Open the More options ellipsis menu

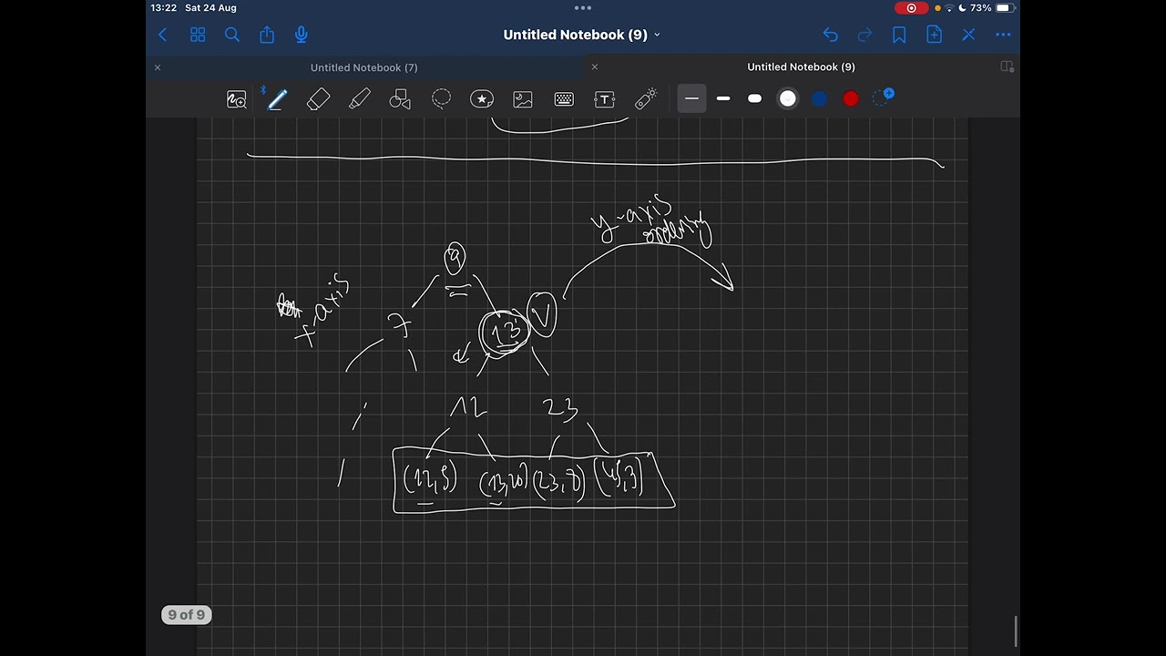pyautogui.click(x=1003, y=35)
